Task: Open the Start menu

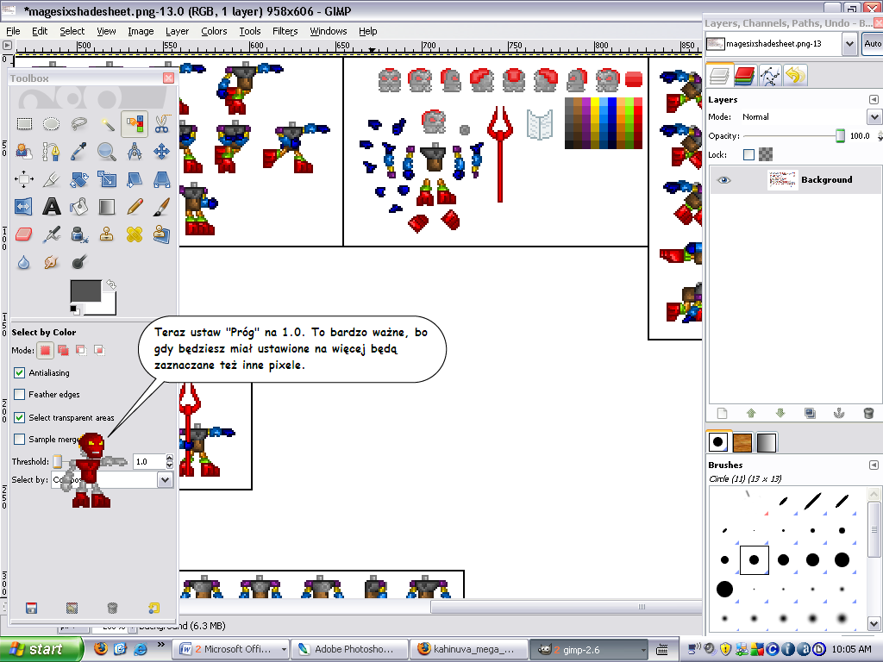Action: coord(41,649)
